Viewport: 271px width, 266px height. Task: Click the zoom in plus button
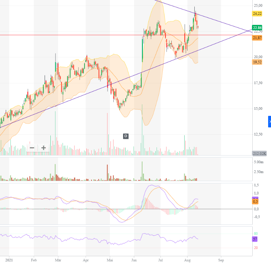pos(44,148)
